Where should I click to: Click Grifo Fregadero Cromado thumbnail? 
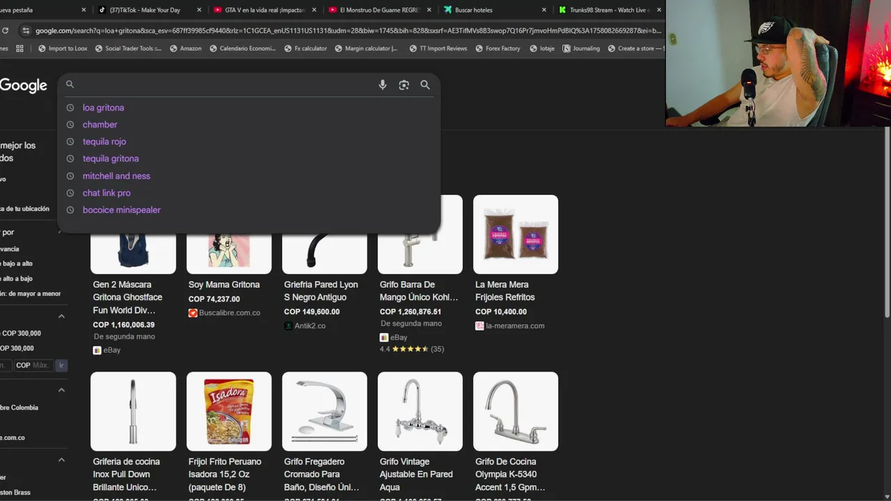[x=324, y=411]
